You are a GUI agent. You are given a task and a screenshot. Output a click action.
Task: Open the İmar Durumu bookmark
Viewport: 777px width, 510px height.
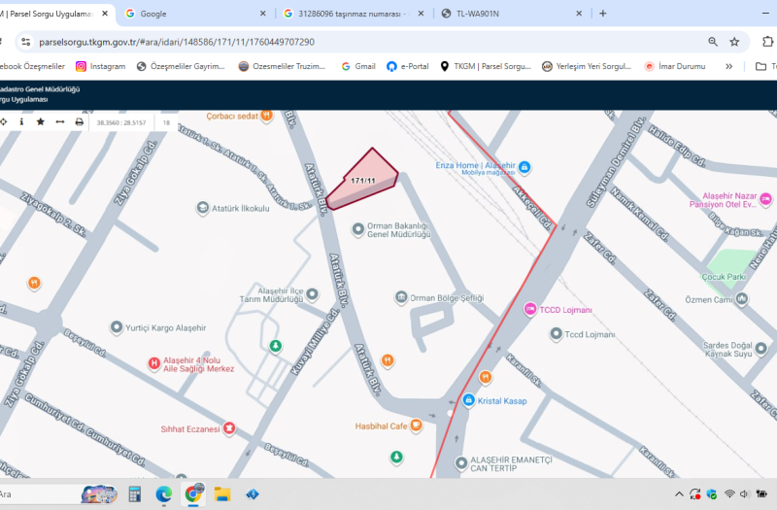679,66
